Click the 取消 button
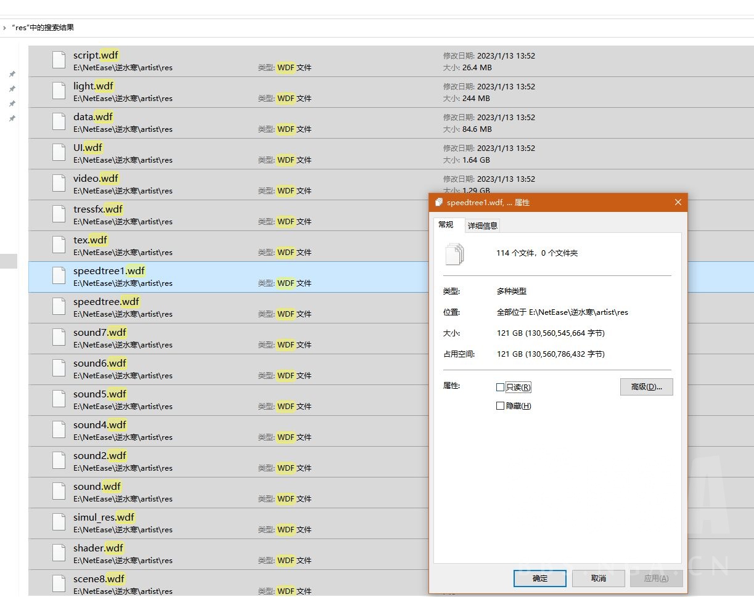754x597 pixels. point(598,579)
